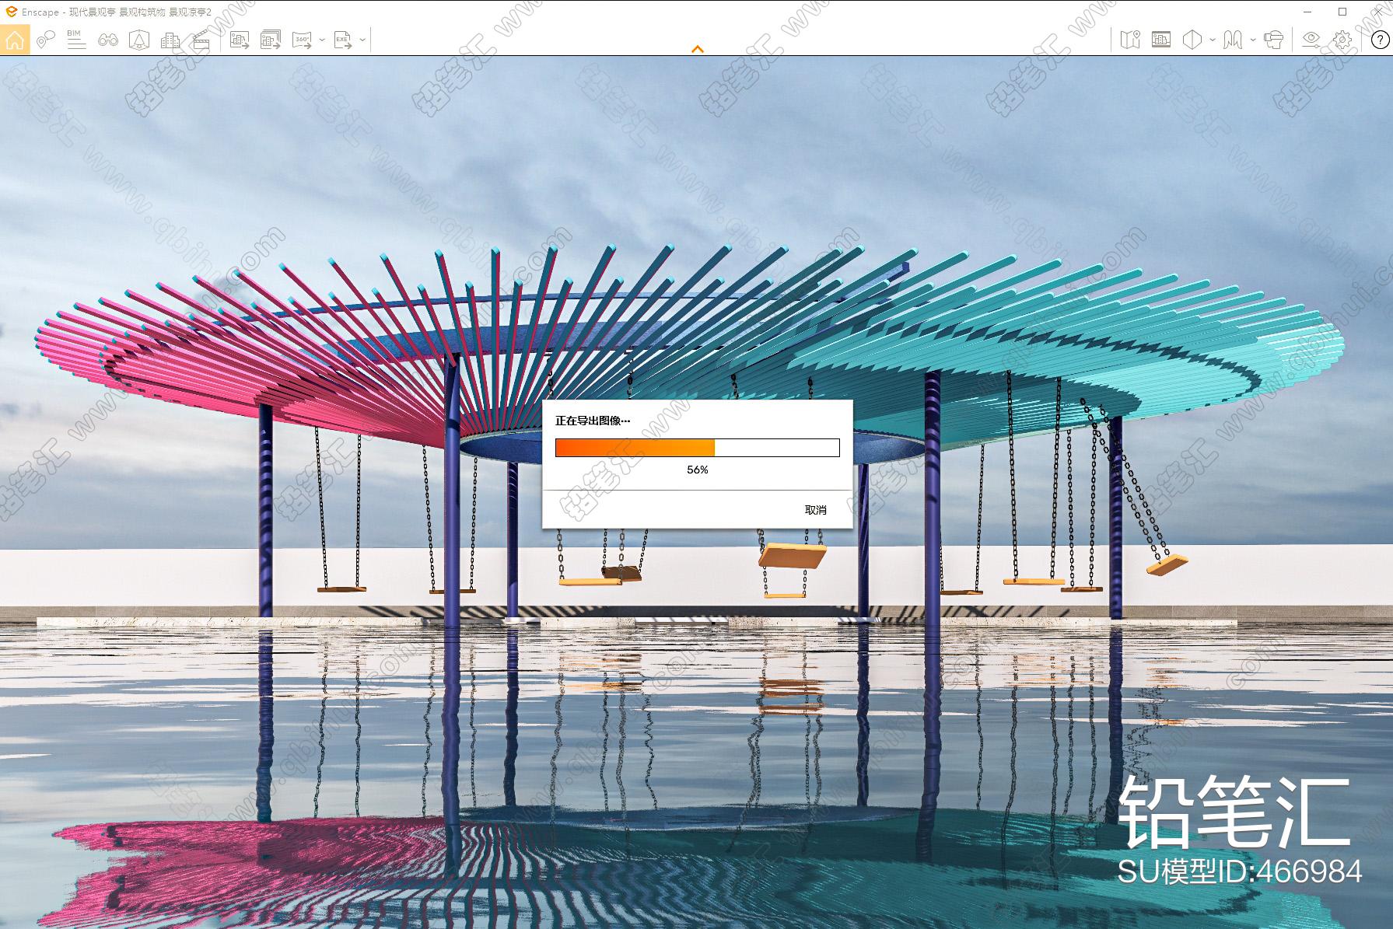Expand the navigation mode dropdown arrow

click(x=1253, y=40)
